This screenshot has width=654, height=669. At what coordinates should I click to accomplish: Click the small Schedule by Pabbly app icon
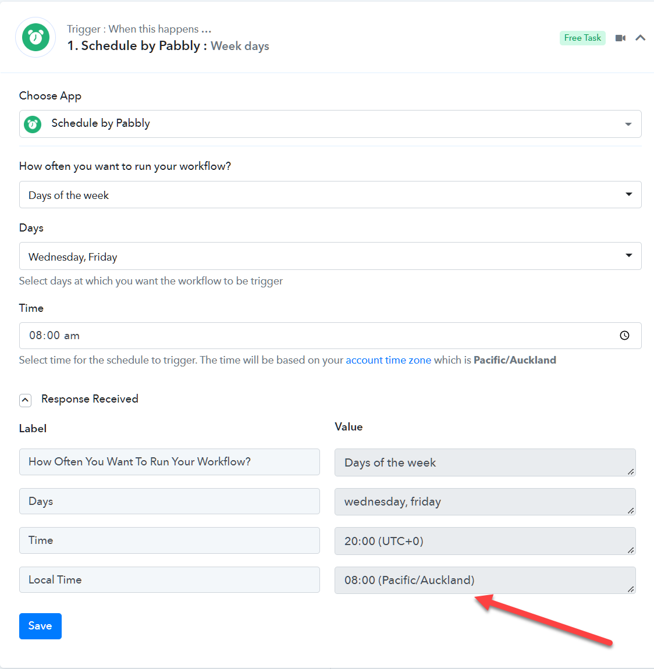coord(33,124)
